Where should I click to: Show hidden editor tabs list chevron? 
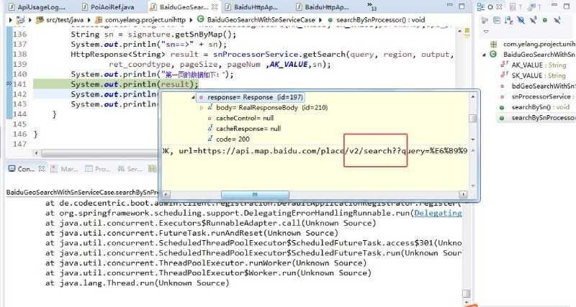point(372,6)
